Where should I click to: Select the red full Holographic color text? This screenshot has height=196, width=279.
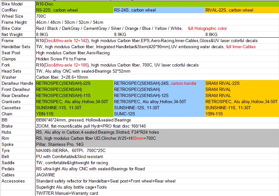tap(207, 28)
